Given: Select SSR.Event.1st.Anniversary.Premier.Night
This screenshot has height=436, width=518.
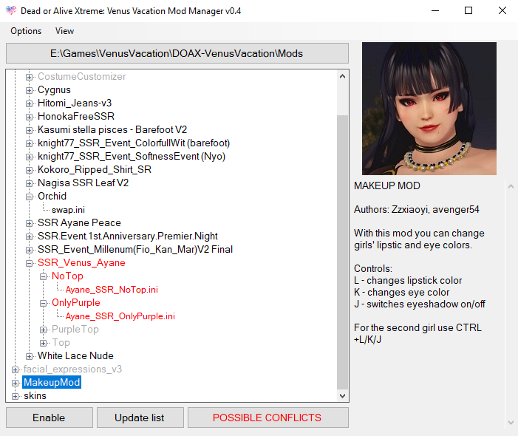Looking at the screenshot, I should 128,236.
